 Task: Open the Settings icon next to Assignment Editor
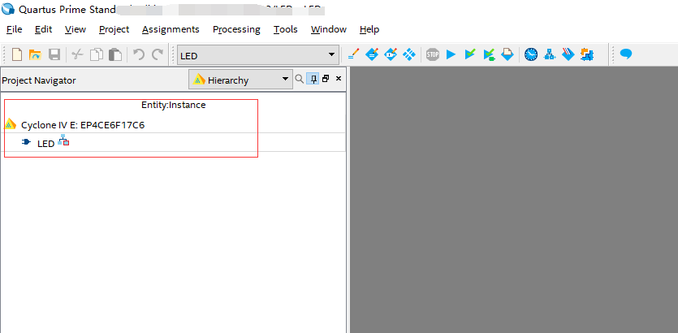(372, 54)
